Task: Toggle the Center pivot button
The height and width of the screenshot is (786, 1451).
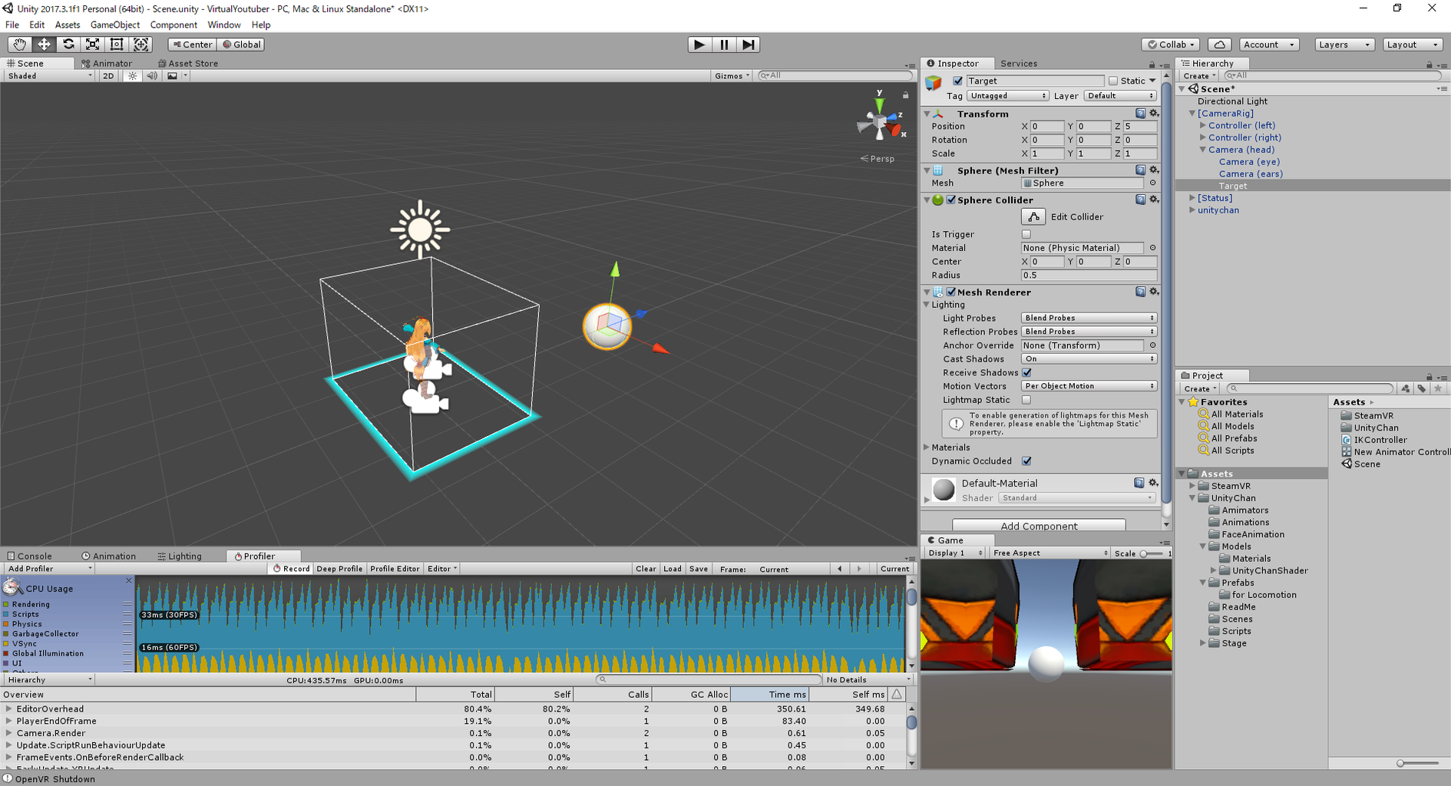Action: 192,45
